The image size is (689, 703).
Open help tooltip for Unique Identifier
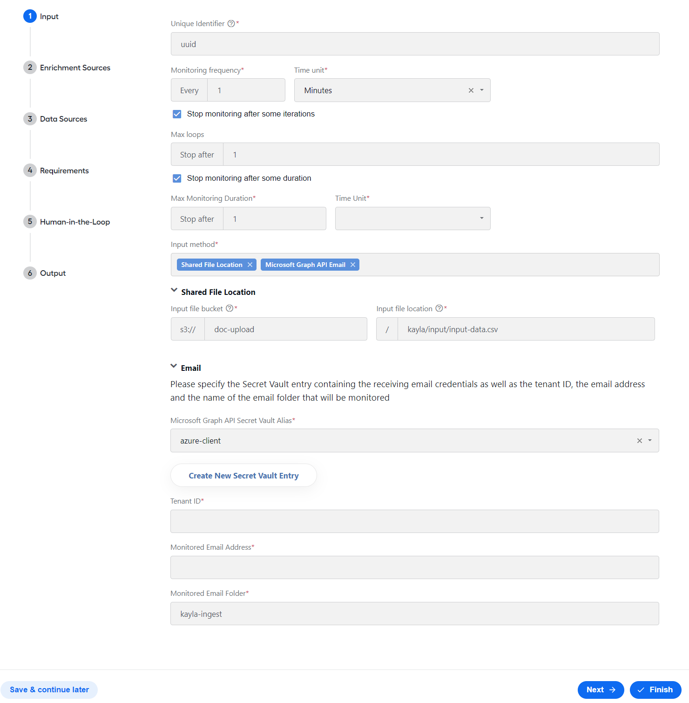(231, 24)
